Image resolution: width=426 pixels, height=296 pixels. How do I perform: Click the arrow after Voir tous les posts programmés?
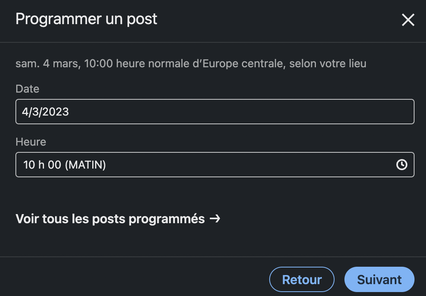click(x=215, y=218)
